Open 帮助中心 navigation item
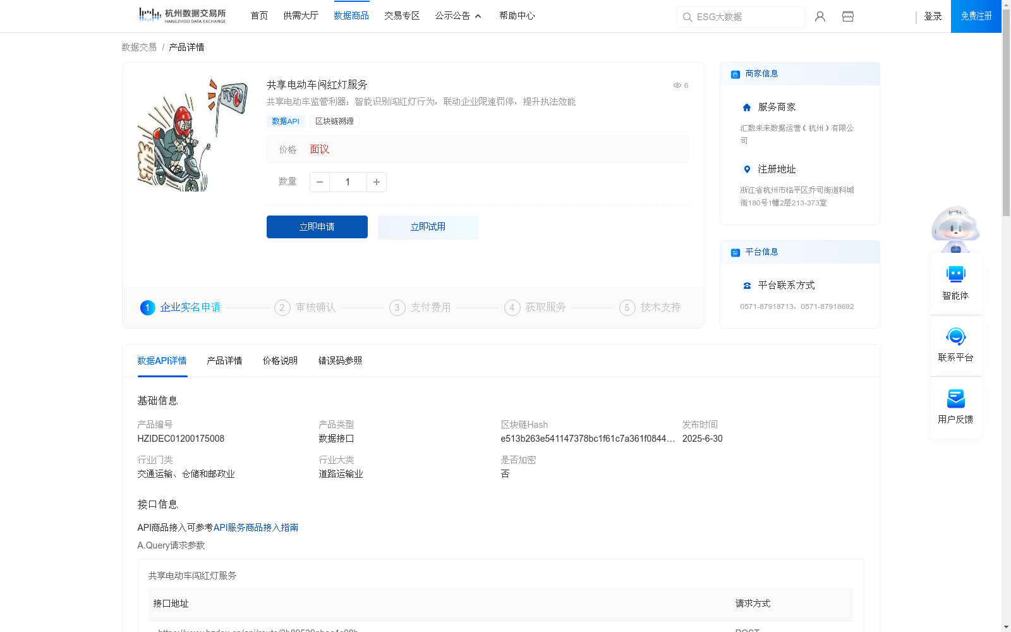This screenshot has width=1011, height=632. click(x=517, y=16)
